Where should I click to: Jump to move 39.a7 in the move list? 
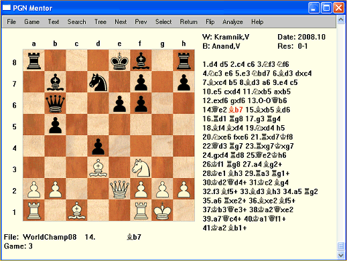click(212, 219)
